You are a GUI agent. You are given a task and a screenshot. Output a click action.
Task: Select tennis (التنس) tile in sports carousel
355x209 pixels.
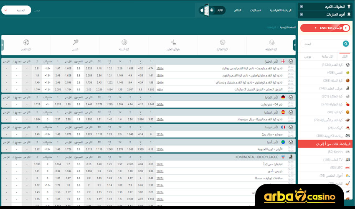(x=75, y=45)
